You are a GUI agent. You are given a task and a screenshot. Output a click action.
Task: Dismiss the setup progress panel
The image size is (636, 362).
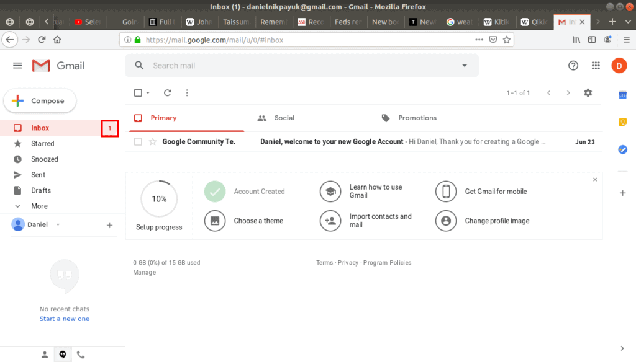pos(595,179)
